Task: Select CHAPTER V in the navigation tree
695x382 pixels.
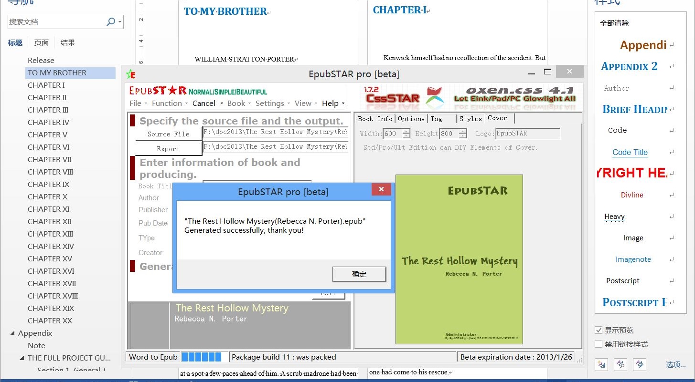Action: pyautogui.click(x=47, y=135)
